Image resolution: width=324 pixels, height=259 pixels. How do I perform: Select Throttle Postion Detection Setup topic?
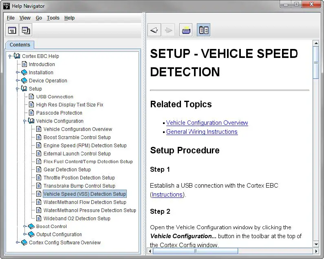pyautogui.click(x=79, y=177)
